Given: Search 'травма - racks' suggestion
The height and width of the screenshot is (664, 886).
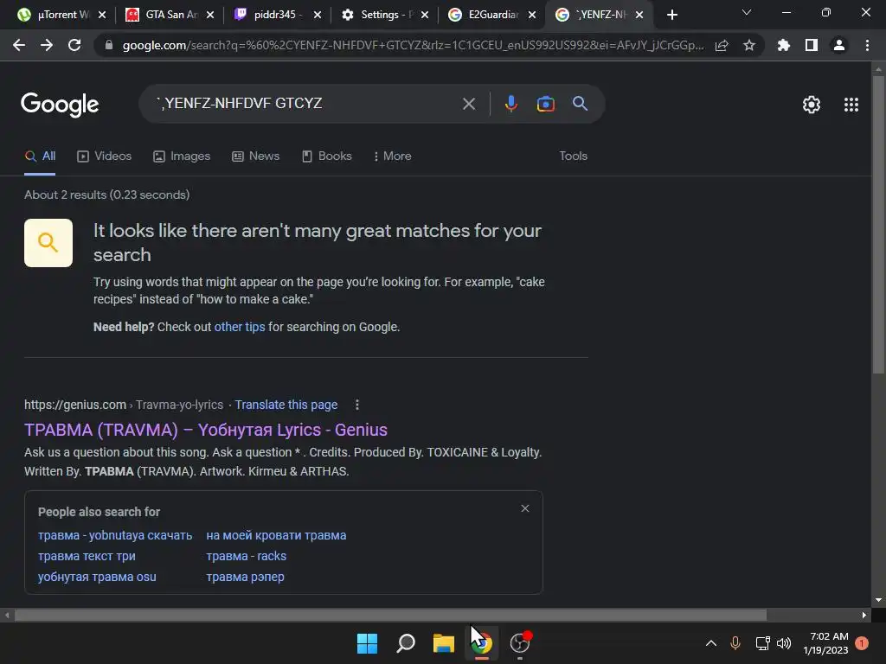Looking at the screenshot, I should 246,556.
